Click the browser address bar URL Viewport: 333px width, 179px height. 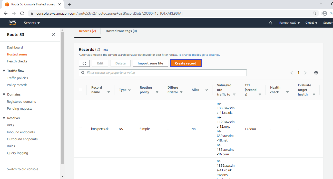click(x=110, y=13)
